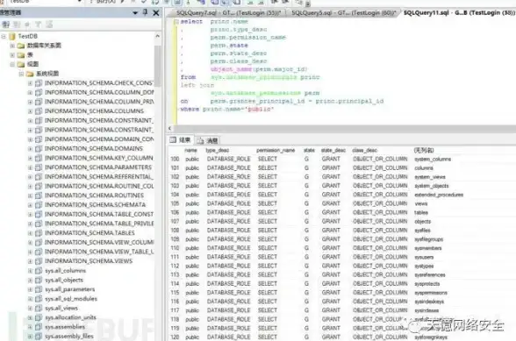Click the (无列名) column header
Viewport: 516px width, 341px height.
[424, 150]
